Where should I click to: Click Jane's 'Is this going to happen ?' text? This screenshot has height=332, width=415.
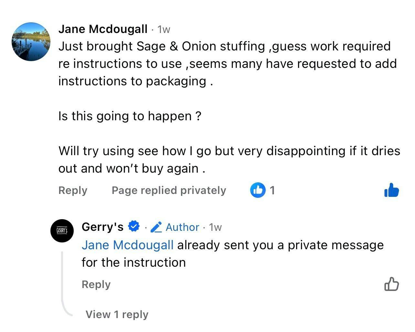pos(130,116)
